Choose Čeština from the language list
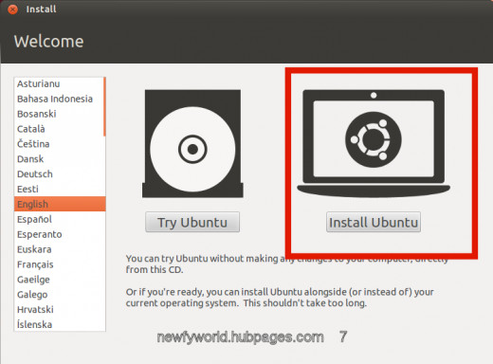 pos(59,144)
